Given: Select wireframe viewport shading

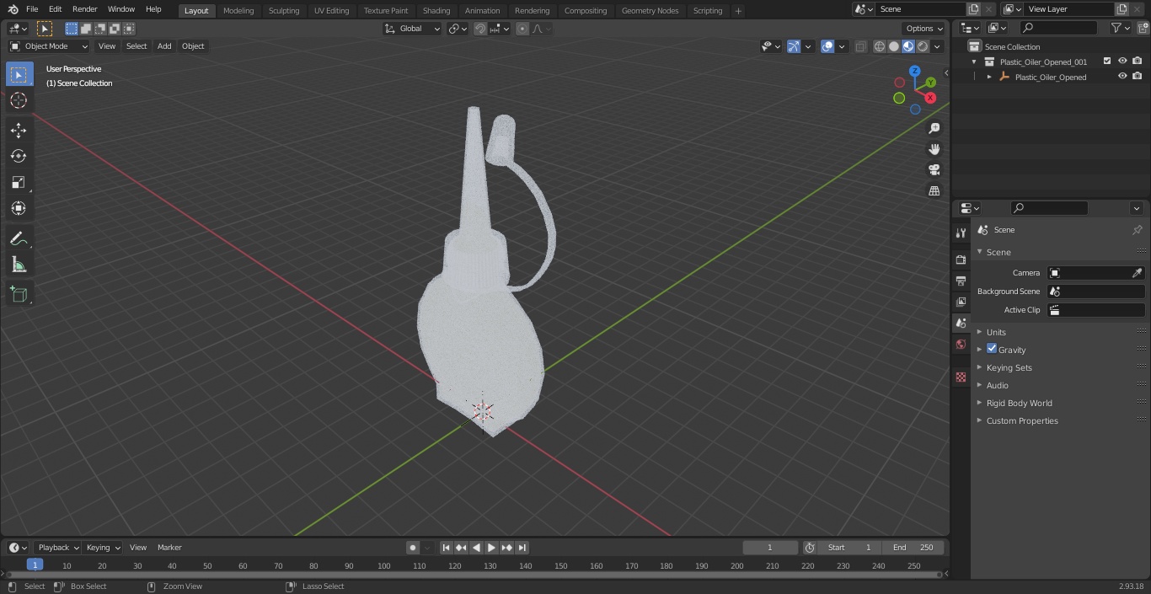Looking at the screenshot, I should point(880,46).
